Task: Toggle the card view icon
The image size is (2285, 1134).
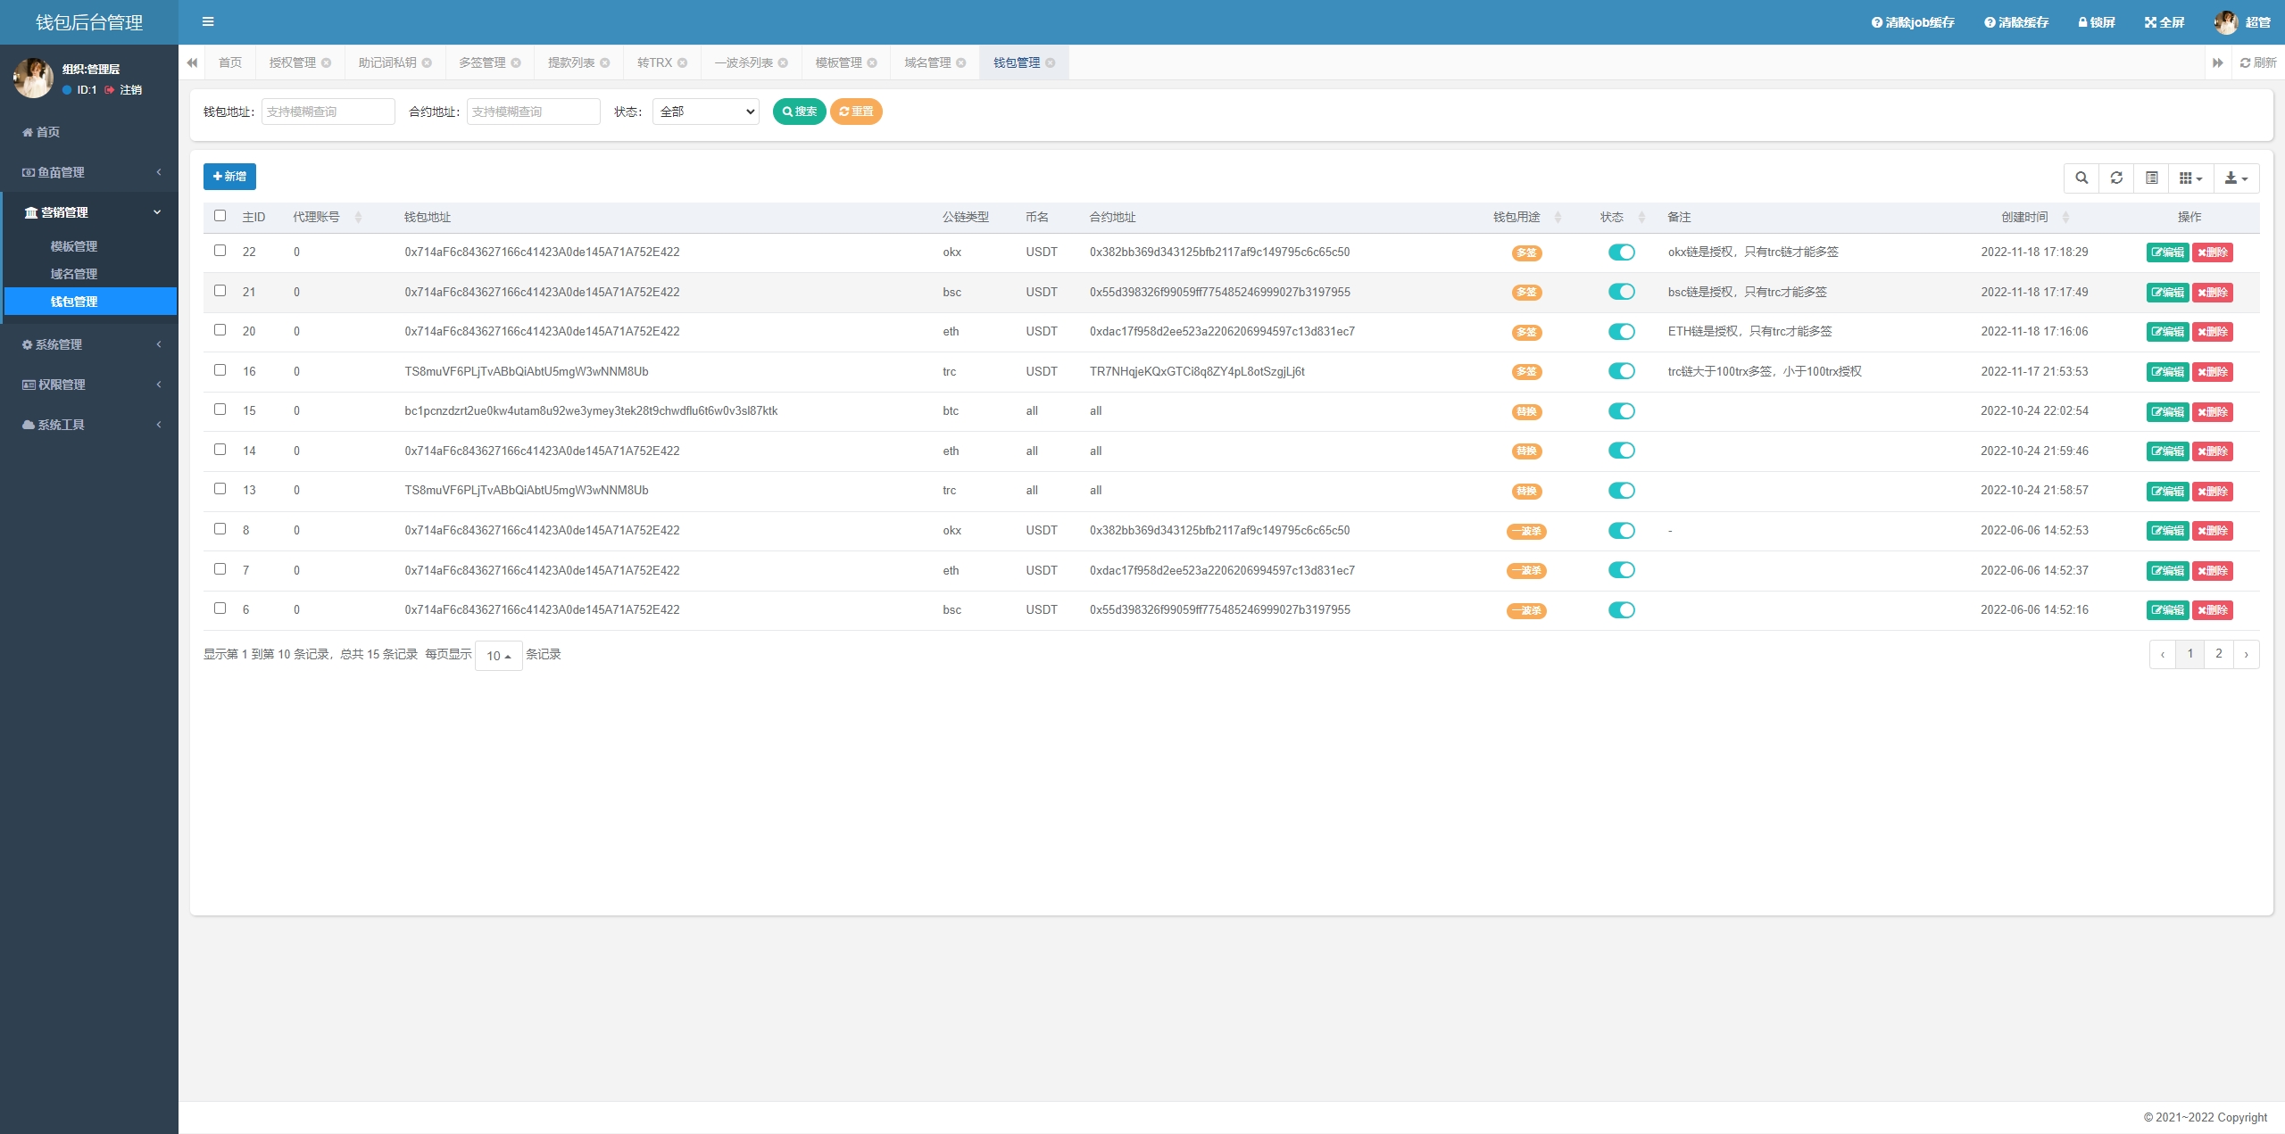Action: click(2152, 178)
